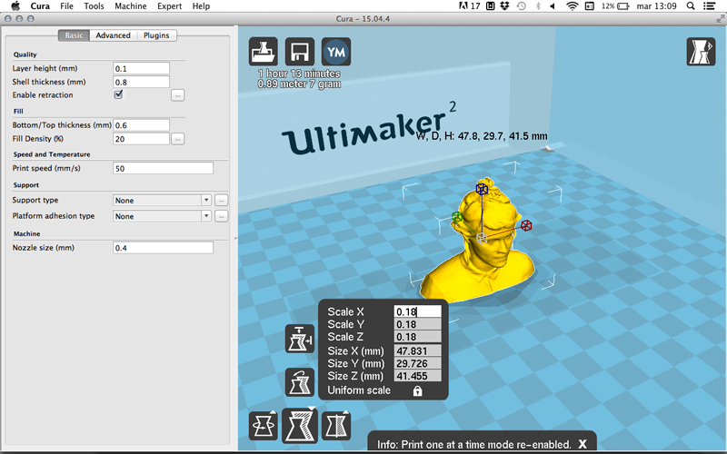Open the Notification Center list icon
This screenshot has height=454, width=727.
coord(709,6)
